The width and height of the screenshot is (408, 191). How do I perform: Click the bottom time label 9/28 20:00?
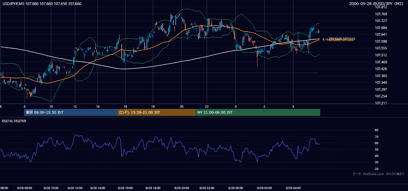[x=182, y=188]
